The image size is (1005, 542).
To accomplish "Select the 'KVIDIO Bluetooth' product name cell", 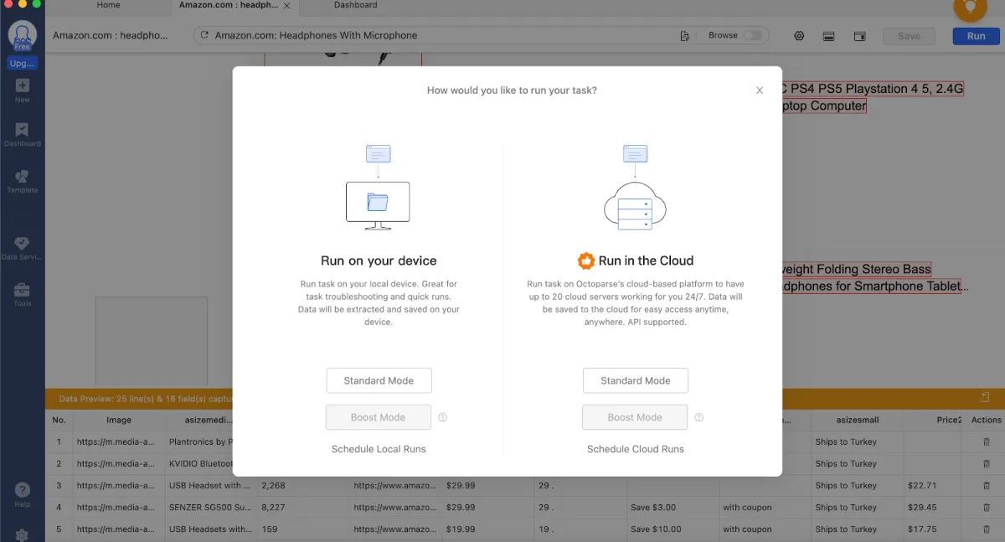I will click(200, 463).
